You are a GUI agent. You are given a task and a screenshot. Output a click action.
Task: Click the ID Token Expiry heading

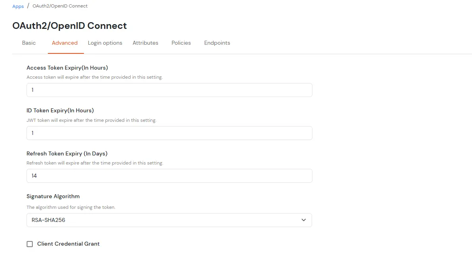[60, 110]
